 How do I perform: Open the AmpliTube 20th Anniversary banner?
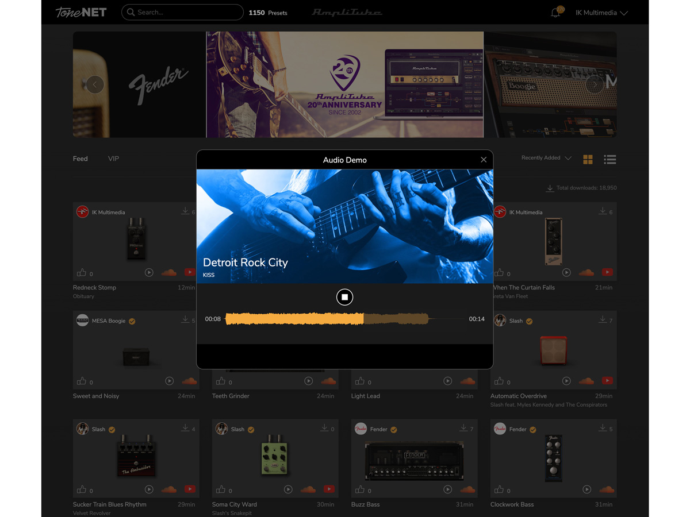coord(345,84)
